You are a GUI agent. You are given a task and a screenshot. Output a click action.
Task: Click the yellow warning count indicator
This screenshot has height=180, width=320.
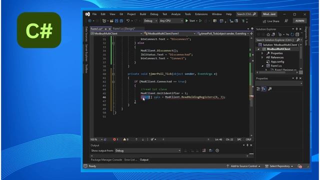pyautogui.click(x=125, y=139)
